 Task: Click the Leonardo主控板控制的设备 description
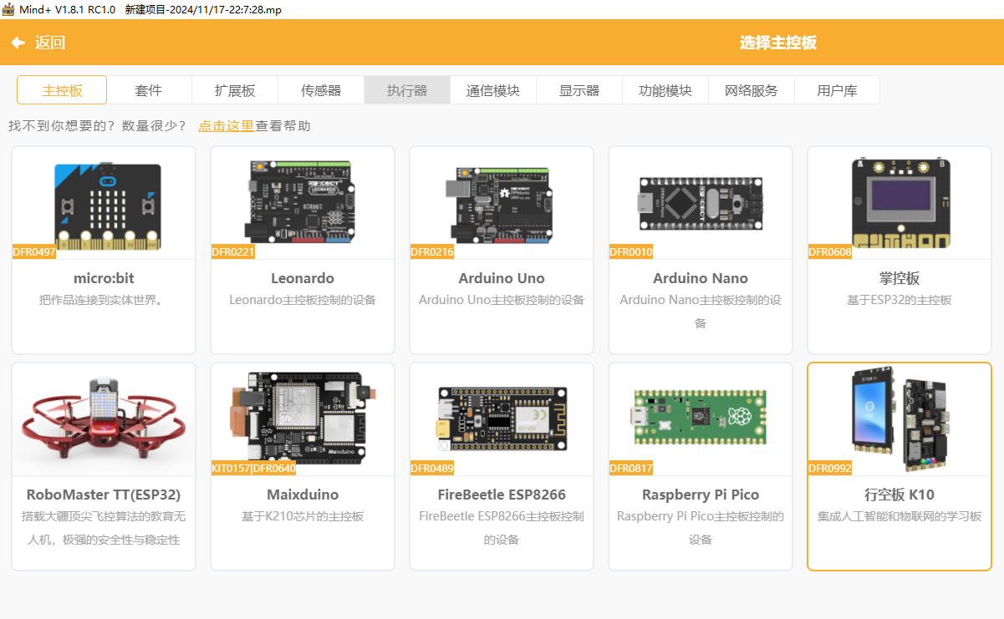303,300
